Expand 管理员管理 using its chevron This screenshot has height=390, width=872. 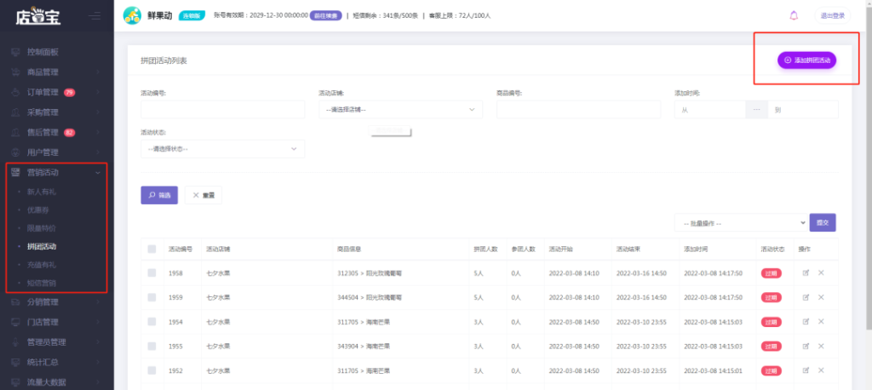coord(98,342)
